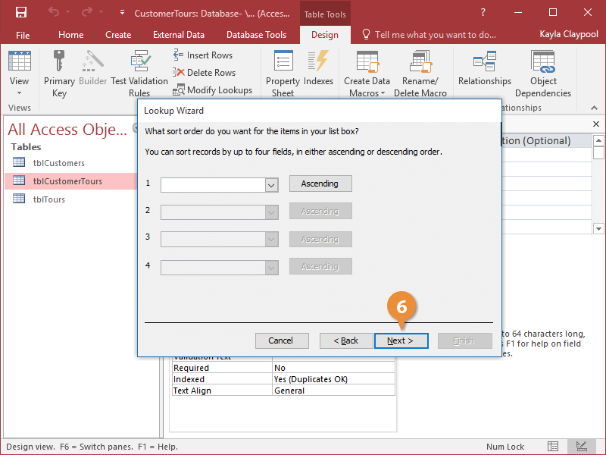Click the Indexes lightning icon
606x455 pixels.
point(318,63)
